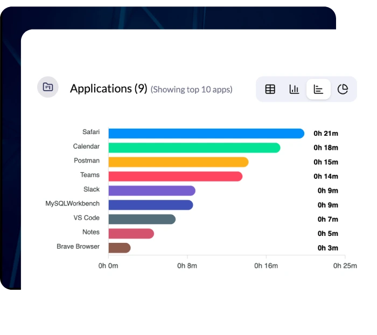Screen dimensions: 377x335
Task: Click the brown Brave Browser bar
Action: [120, 248]
